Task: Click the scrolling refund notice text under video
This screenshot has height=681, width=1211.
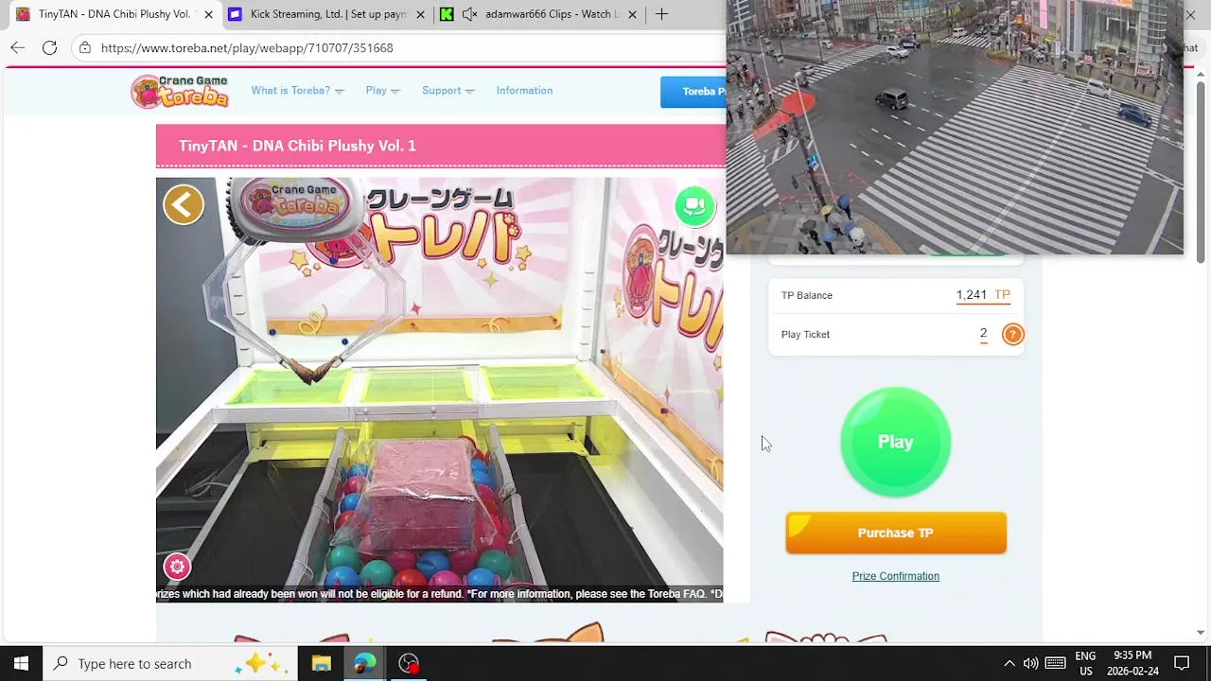Action: [440, 594]
